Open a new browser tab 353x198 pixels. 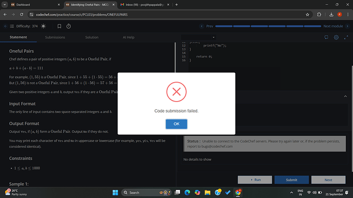tap(176, 5)
